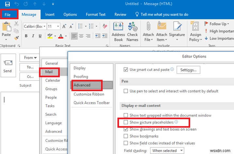234x154 pixels.
Task: Open the Calibri font name dropdown
Action: [x=44, y=26]
